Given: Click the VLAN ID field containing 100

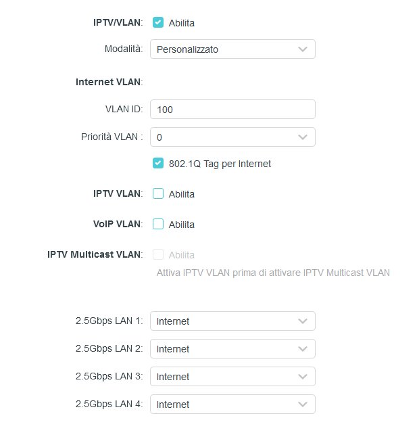Looking at the screenshot, I should (x=232, y=109).
